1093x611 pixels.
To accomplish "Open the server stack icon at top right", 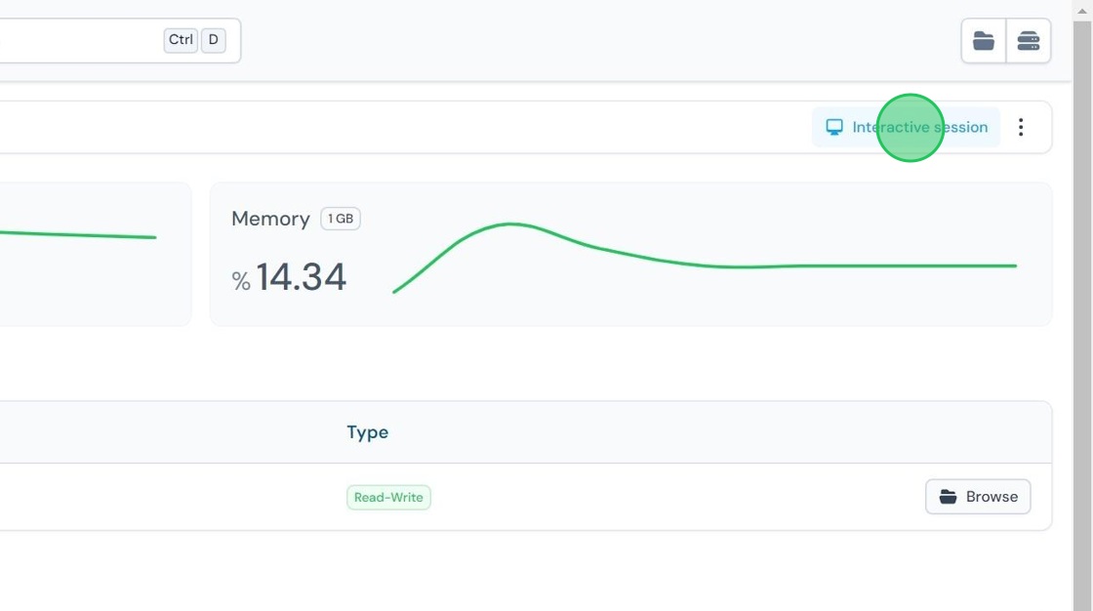I will 1029,41.
